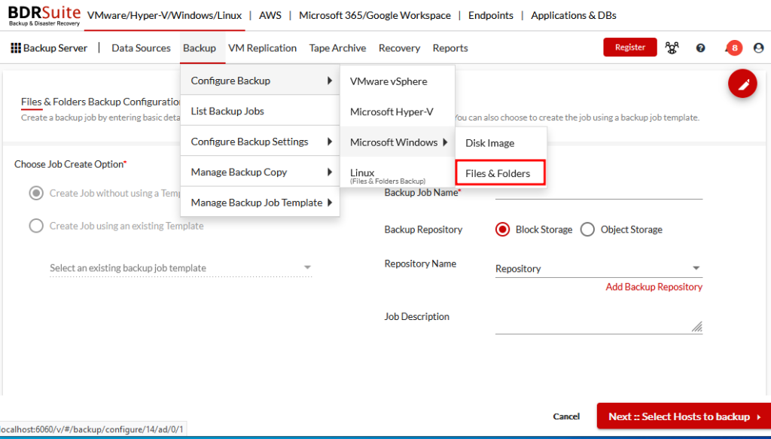Switch to Microsoft 365/Google Workspace tab

pyautogui.click(x=375, y=15)
